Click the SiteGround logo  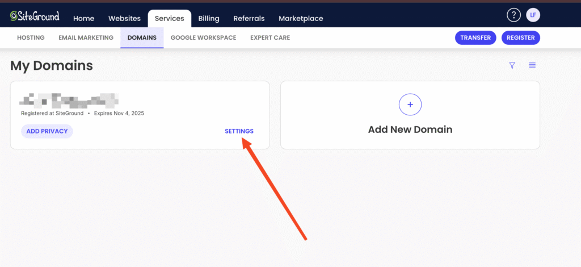(x=34, y=17)
